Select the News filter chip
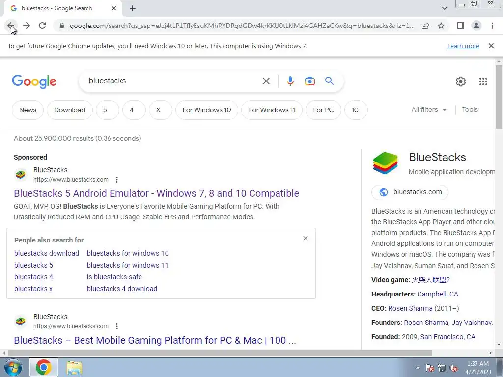Image resolution: width=503 pixels, height=377 pixels. click(28, 110)
